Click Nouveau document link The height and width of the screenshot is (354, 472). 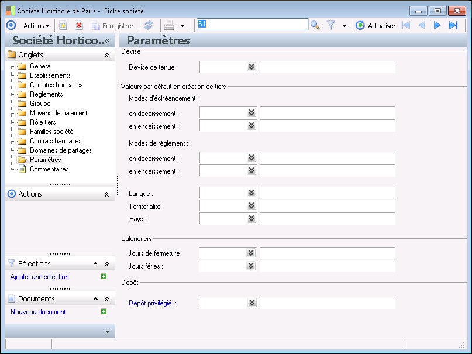pos(38,312)
